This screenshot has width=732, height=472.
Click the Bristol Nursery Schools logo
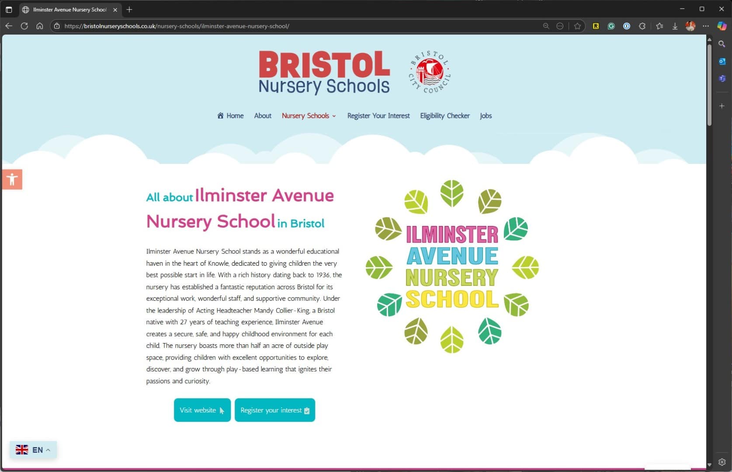point(324,72)
